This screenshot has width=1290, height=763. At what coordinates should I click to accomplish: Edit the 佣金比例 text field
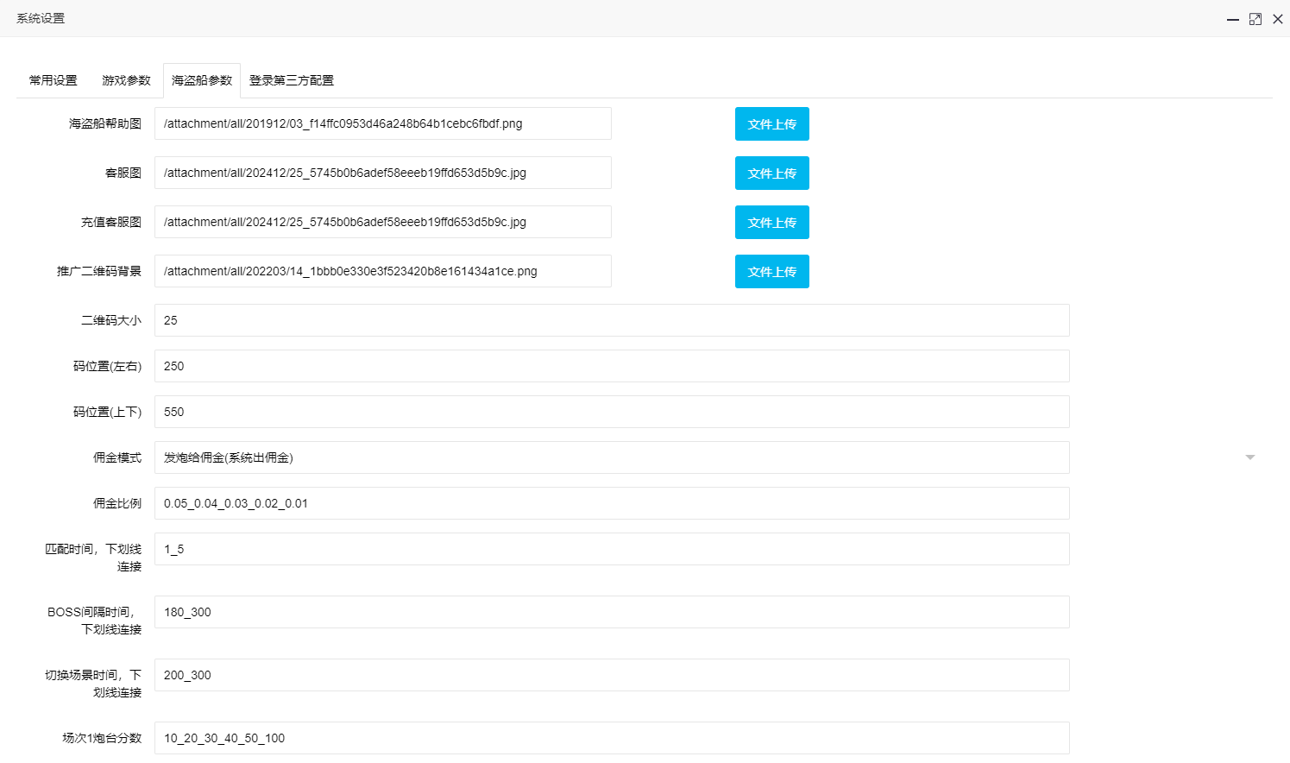point(611,503)
